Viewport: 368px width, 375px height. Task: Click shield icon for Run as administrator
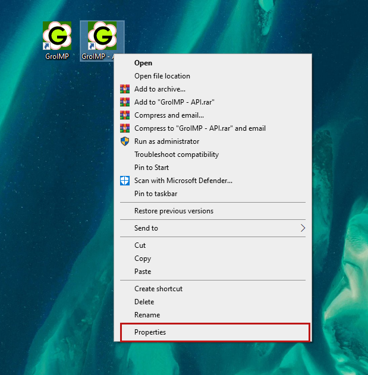[x=125, y=141]
